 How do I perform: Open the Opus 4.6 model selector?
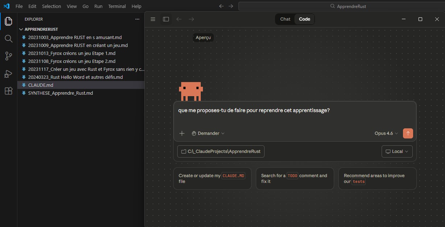click(x=386, y=133)
